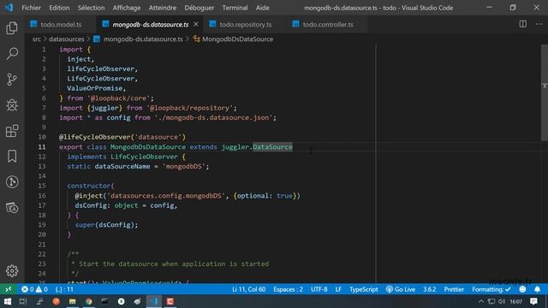
Task: Open the Git graph circular icon view
Action: [12, 182]
